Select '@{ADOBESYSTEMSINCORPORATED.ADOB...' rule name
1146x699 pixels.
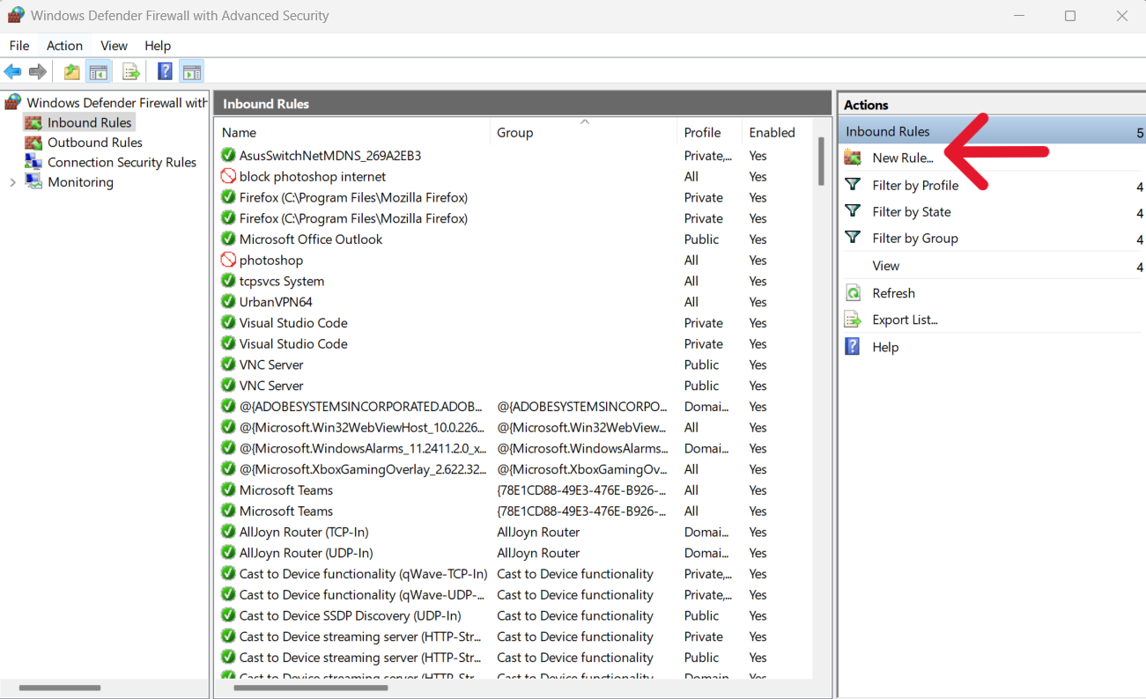[361, 407]
